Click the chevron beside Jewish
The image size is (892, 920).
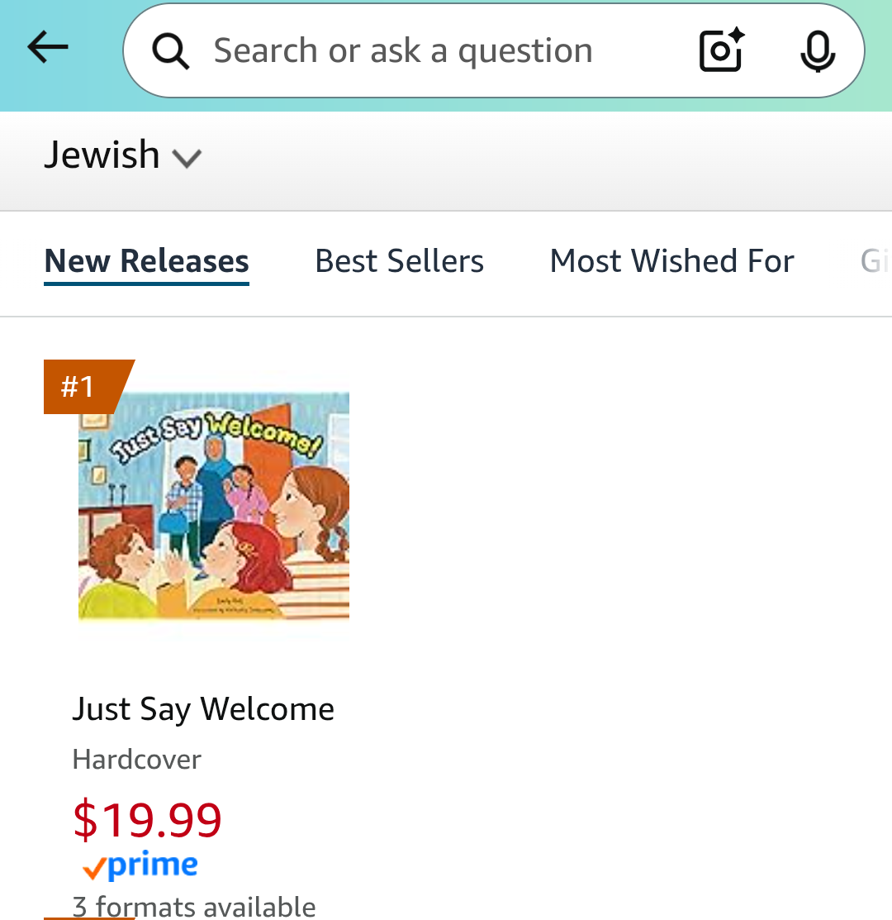pyautogui.click(x=187, y=158)
